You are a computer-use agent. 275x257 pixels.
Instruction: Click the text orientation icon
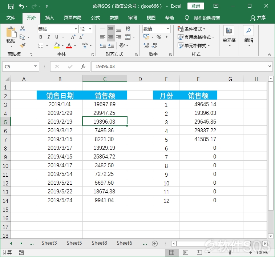(122, 45)
